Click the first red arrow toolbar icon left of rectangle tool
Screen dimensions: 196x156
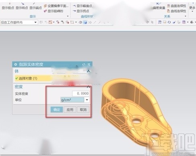pyautogui.click(x=58, y=22)
